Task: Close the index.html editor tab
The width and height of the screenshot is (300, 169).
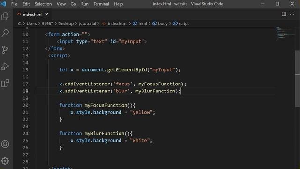Action: pos(47,14)
